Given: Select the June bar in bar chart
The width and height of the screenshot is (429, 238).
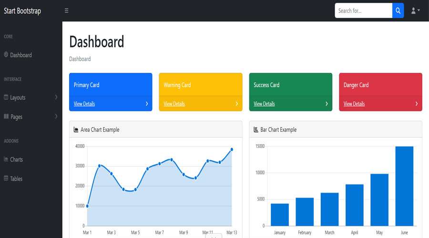Looking at the screenshot, I should 404,186.
